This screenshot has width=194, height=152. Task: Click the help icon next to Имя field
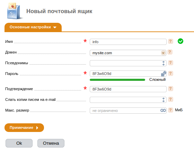click(170, 41)
